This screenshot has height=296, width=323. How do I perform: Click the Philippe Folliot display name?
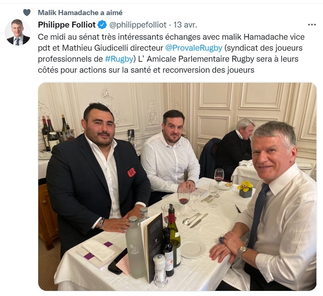point(67,25)
